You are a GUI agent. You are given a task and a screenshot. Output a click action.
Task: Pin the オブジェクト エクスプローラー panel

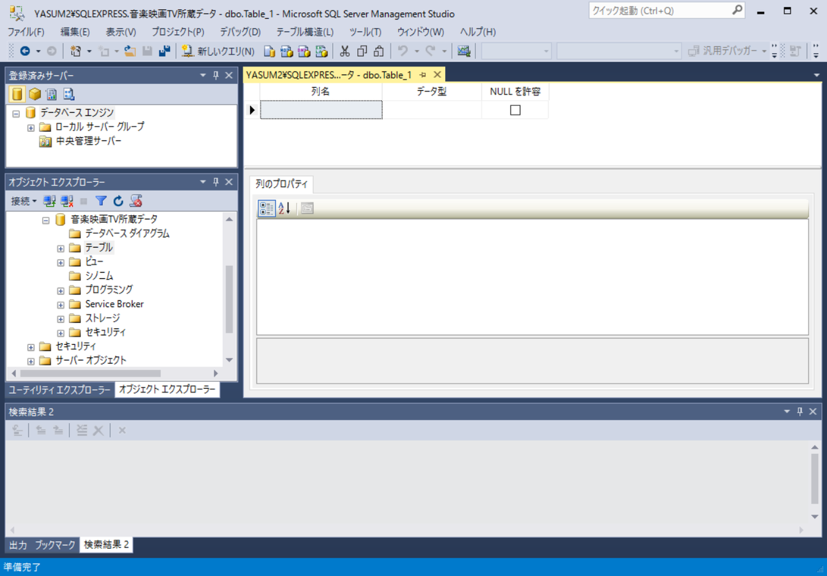pyautogui.click(x=216, y=182)
